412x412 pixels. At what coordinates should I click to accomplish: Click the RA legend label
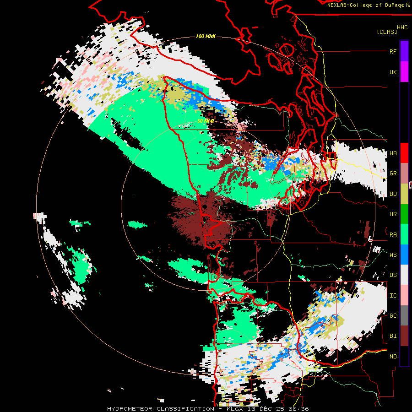393,235
